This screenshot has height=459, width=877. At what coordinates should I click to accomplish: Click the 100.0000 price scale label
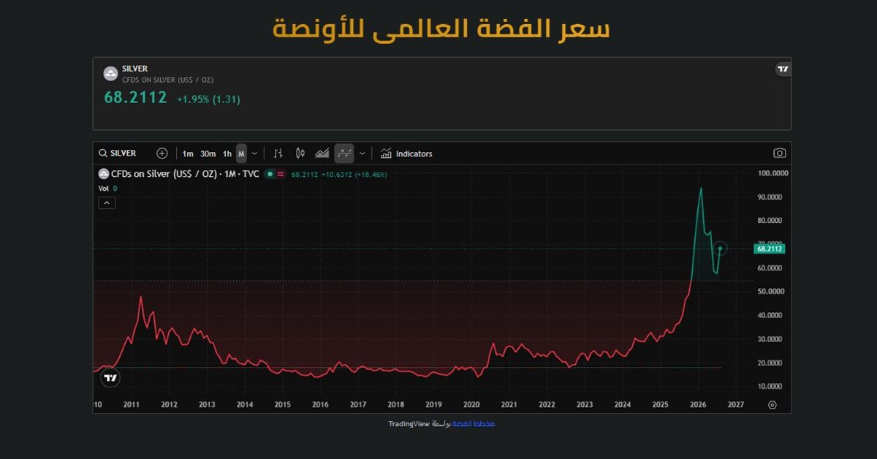773,174
